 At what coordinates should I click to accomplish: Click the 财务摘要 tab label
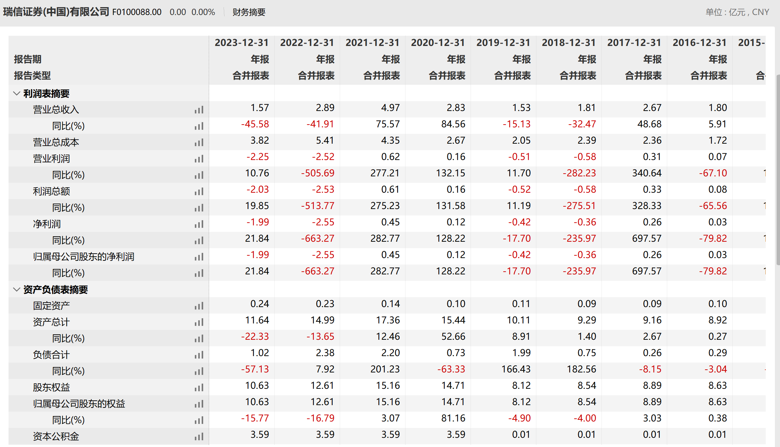(x=249, y=12)
